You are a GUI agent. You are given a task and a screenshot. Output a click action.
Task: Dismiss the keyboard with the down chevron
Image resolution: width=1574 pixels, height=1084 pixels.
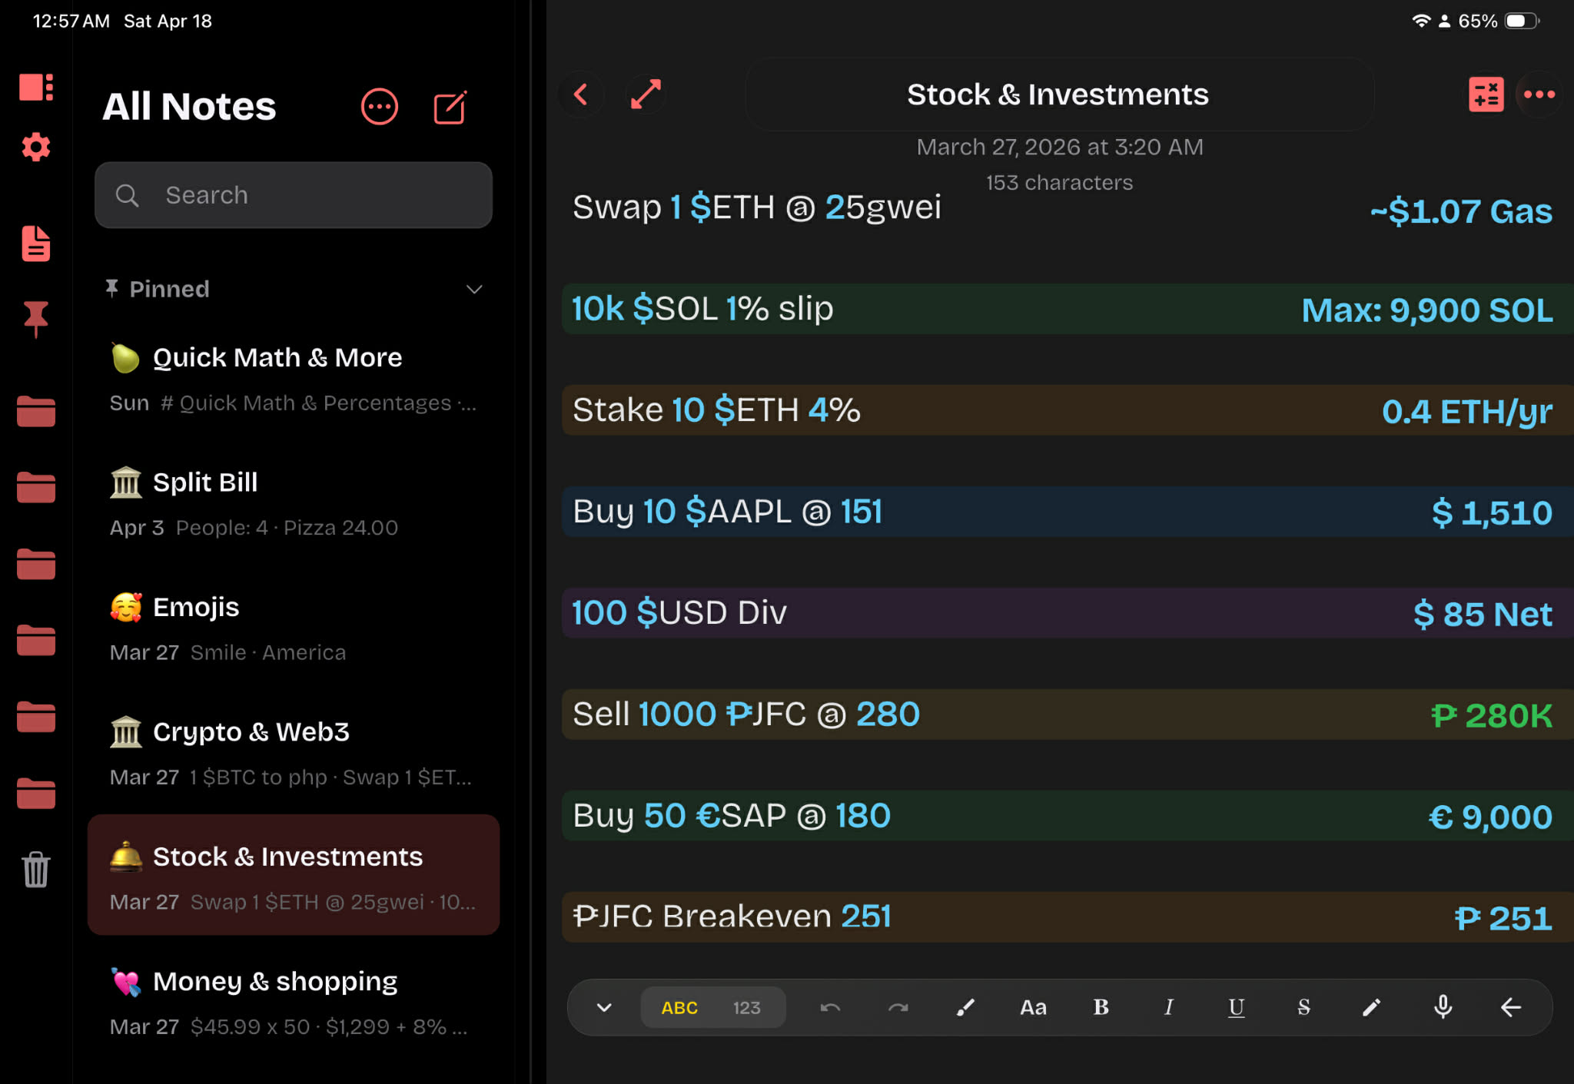pos(603,1007)
